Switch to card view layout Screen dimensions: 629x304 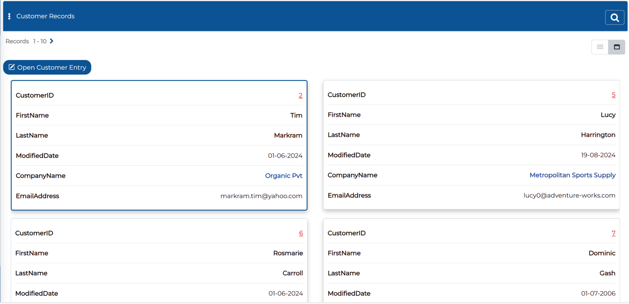[617, 47]
